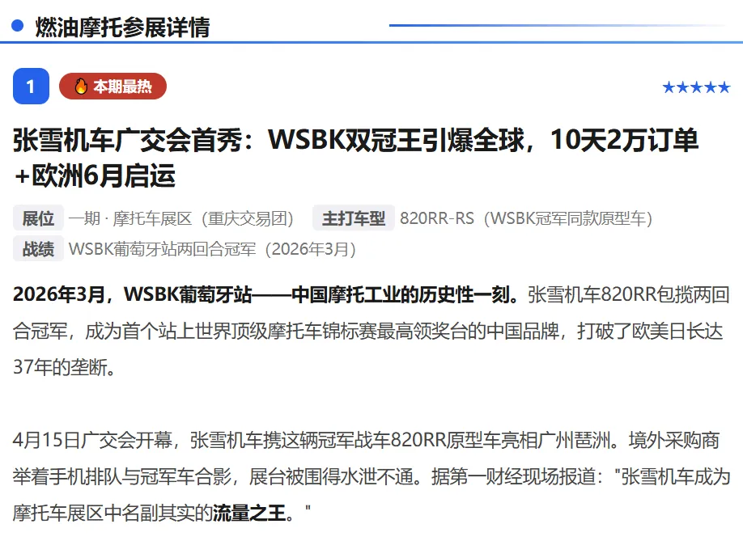The width and height of the screenshot is (743, 541).
Task: Click the blue bullet dot before the section heading
Action: click(18, 26)
